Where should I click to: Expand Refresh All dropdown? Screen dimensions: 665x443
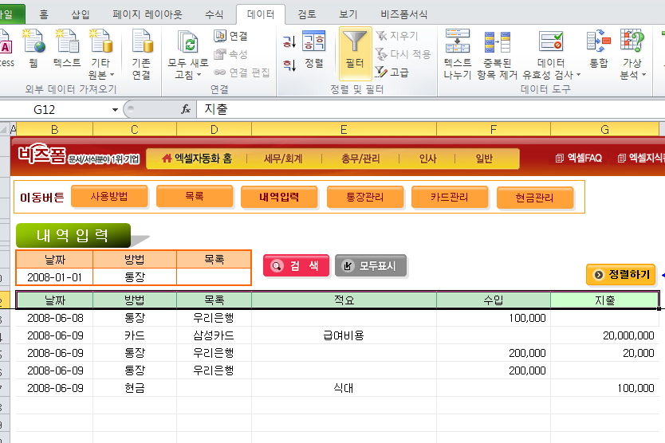199,75
